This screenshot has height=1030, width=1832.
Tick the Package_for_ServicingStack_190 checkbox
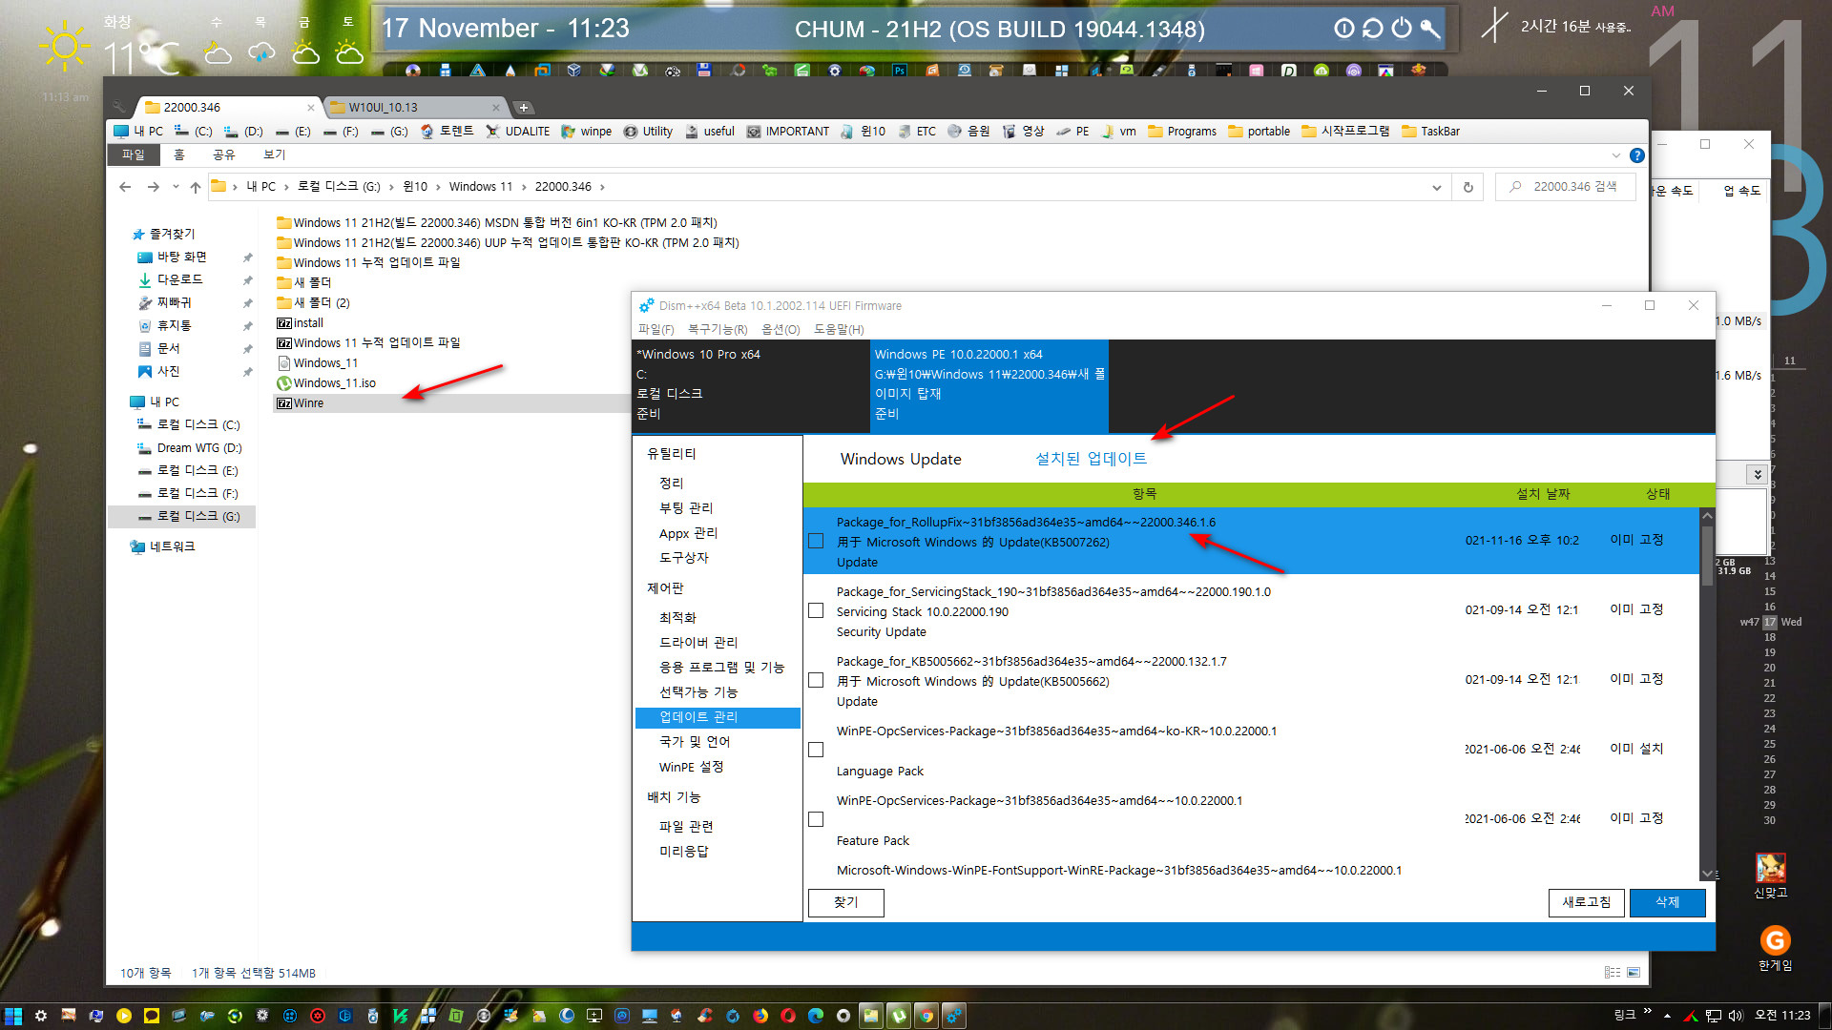pos(816,610)
